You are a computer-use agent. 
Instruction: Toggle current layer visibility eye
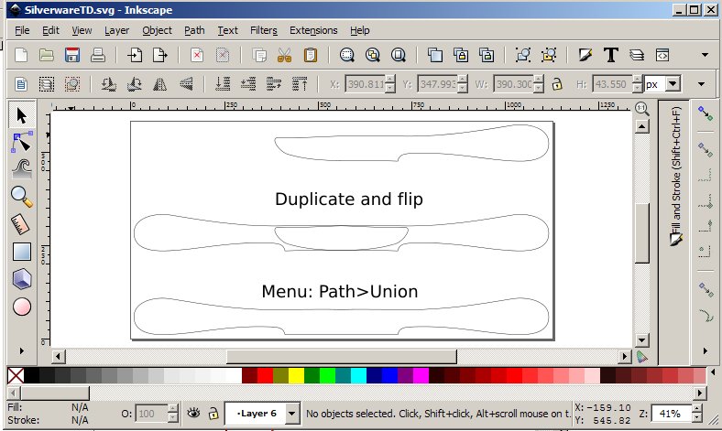(193, 413)
